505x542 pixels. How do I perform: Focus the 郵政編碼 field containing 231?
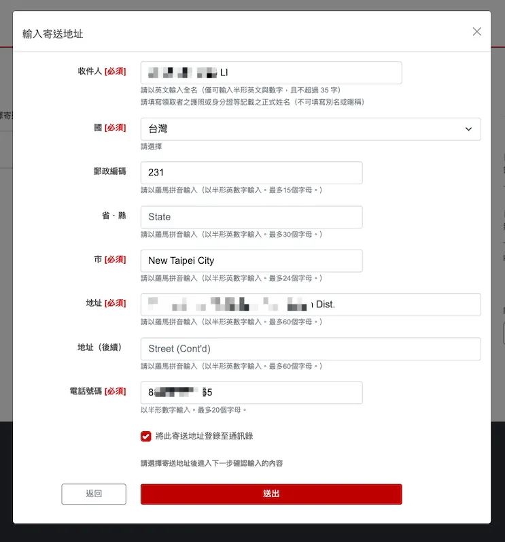coord(251,173)
